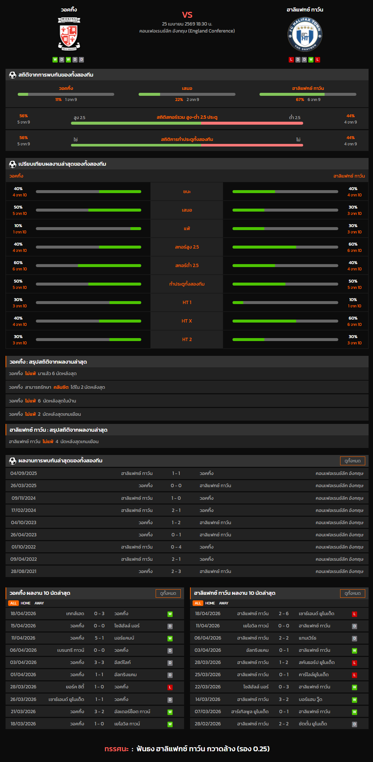Open view-all button for Woking last 10 matches
Viewport: 373px width, 762px height.
point(168,593)
